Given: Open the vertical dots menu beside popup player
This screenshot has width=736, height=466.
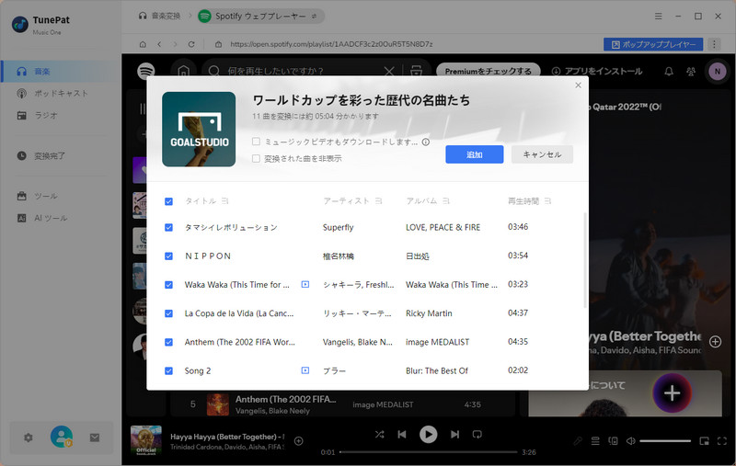Looking at the screenshot, I should 714,44.
